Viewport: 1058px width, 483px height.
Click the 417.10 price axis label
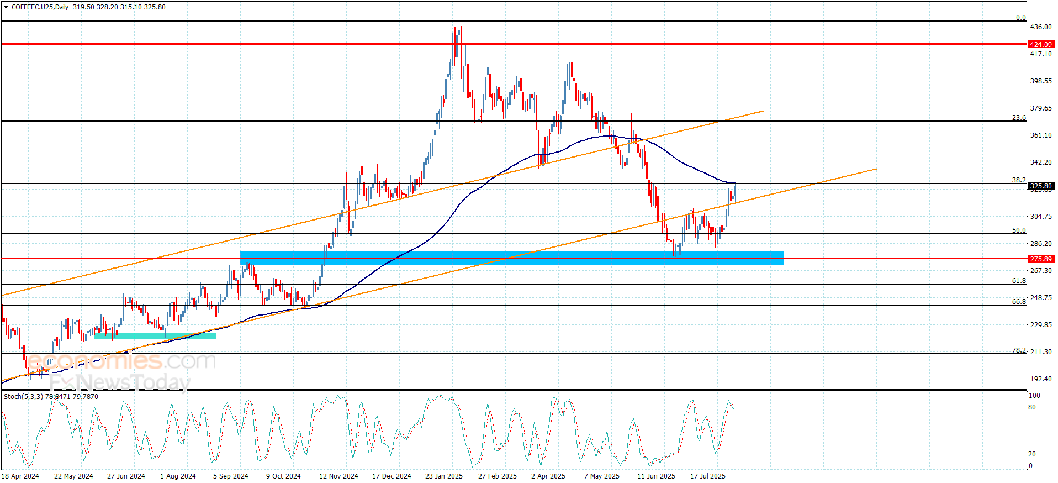[x=1041, y=54]
